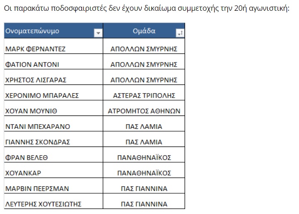Click the ΧΡΗΣΤΟΣ ΛΙΣΓΑΡΑΣ cell

53,77
